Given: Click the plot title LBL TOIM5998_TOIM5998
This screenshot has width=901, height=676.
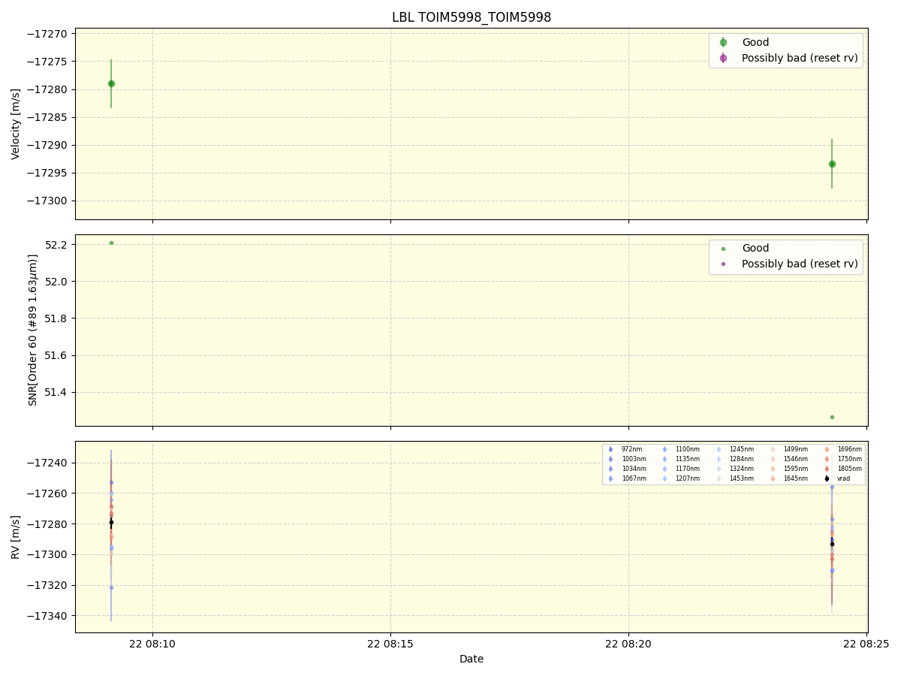Looking at the screenshot, I should [x=472, y=17].
